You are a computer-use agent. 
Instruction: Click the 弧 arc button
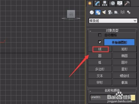click(x=100, y=62)
